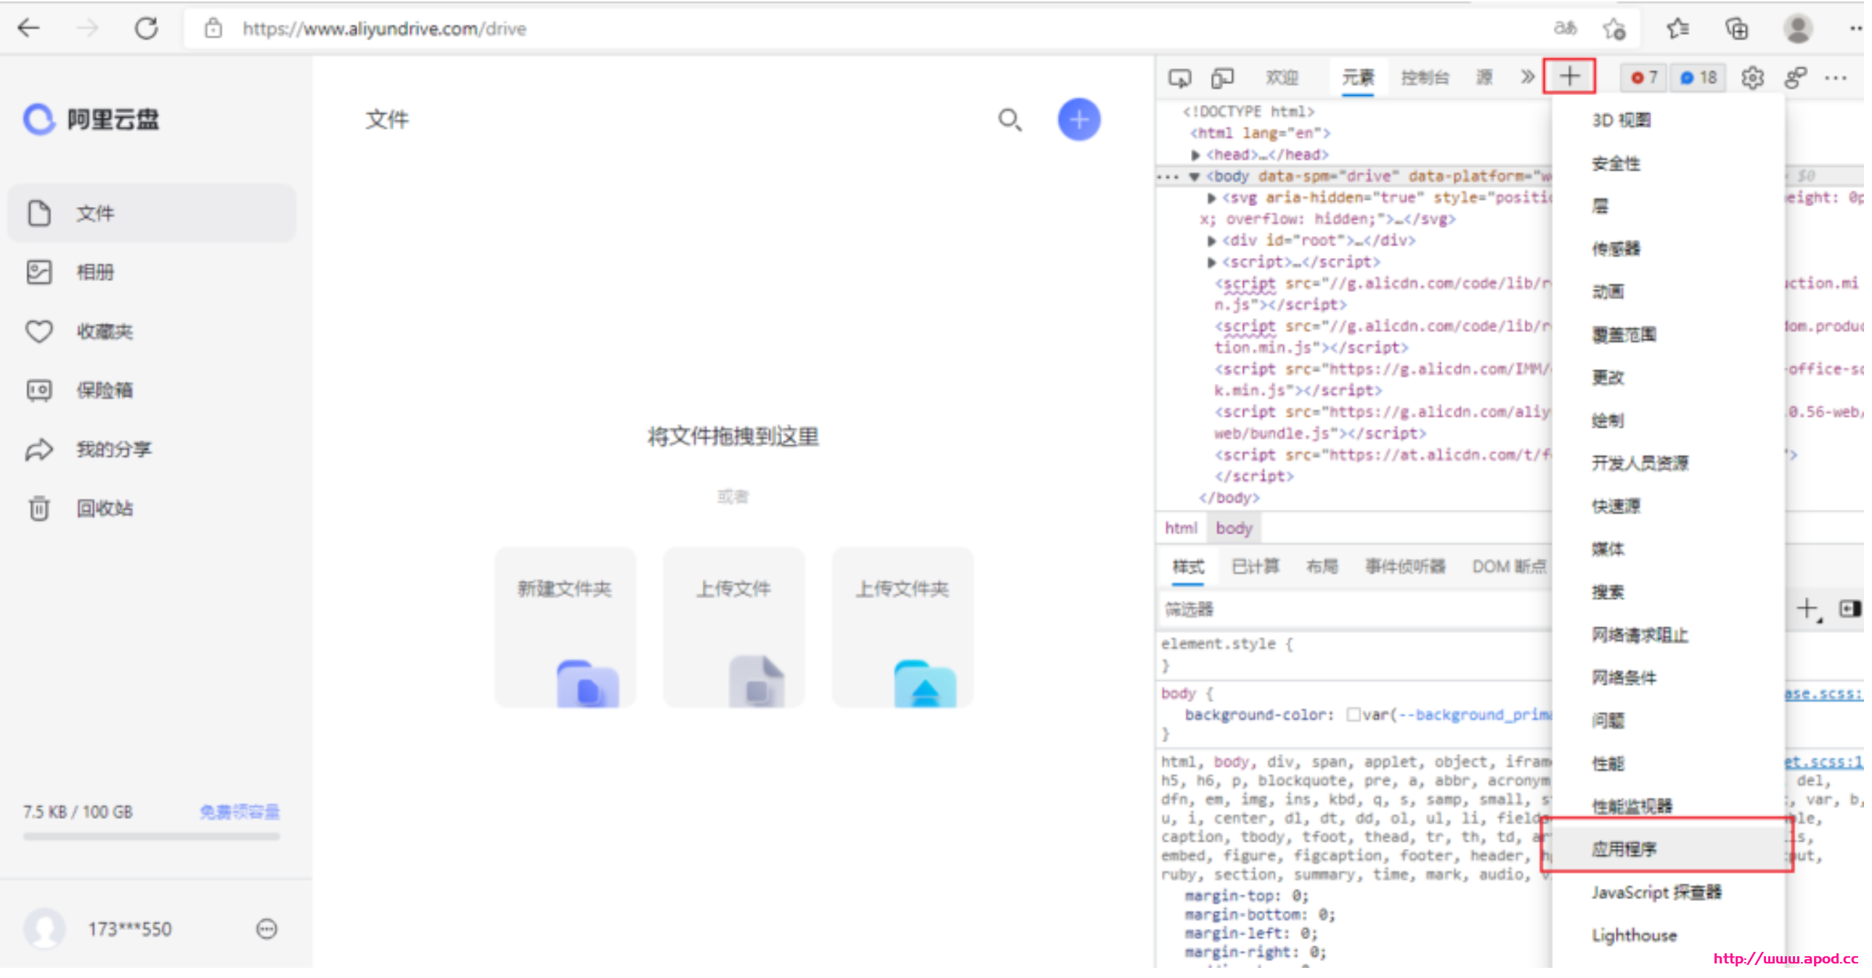The image size is (1872, 978).
Task: Open DevTools settings gear
Action: click(1752, 78)
